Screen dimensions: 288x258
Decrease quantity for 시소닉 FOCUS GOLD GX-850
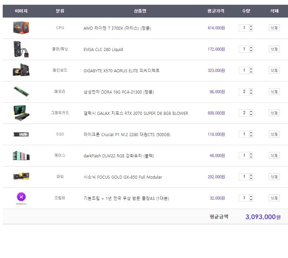[x=251, y=178]
